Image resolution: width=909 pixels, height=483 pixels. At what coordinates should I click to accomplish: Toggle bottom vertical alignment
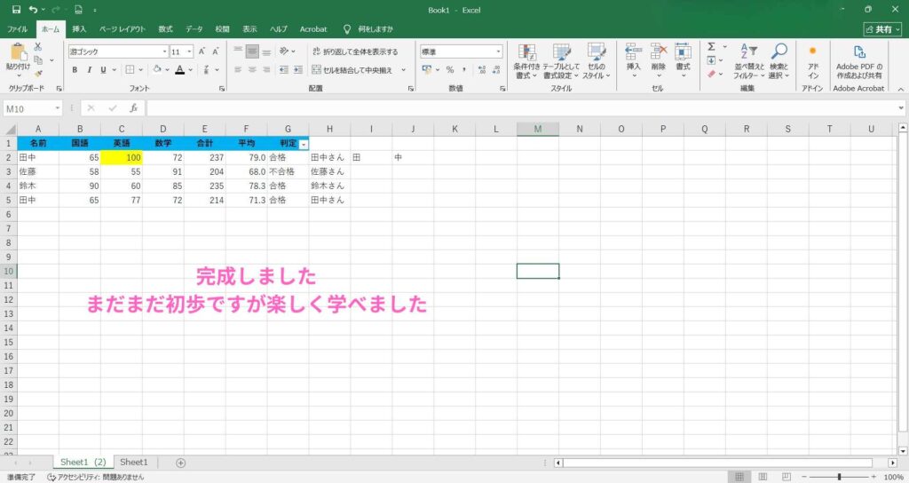click(266, 51)
